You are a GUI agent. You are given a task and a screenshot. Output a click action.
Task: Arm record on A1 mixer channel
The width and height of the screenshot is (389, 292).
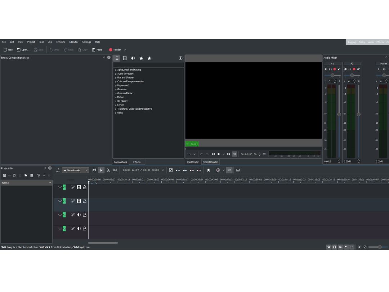pos(334,69)
